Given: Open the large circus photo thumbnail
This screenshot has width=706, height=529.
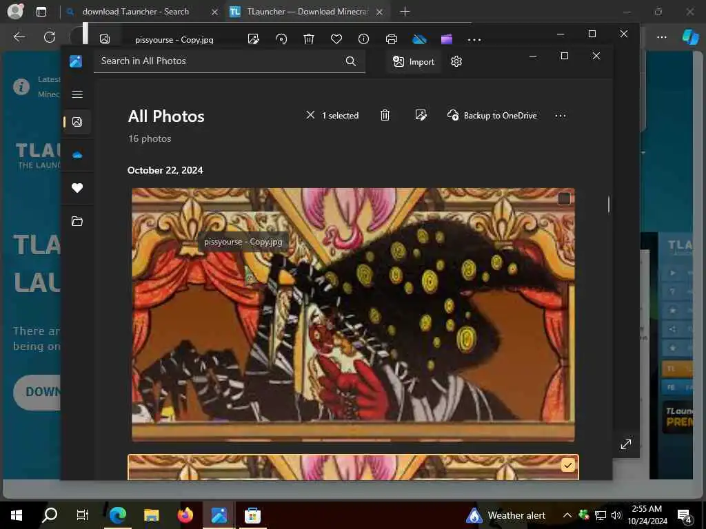Looking at the screenshot, I should pos(353,314).
